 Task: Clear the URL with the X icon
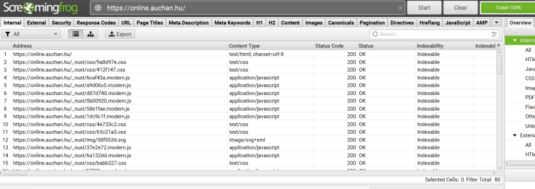click(400, 8)
